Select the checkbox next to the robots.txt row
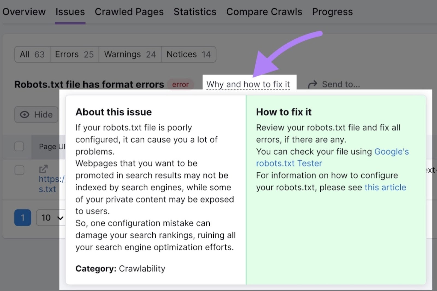 19,170
